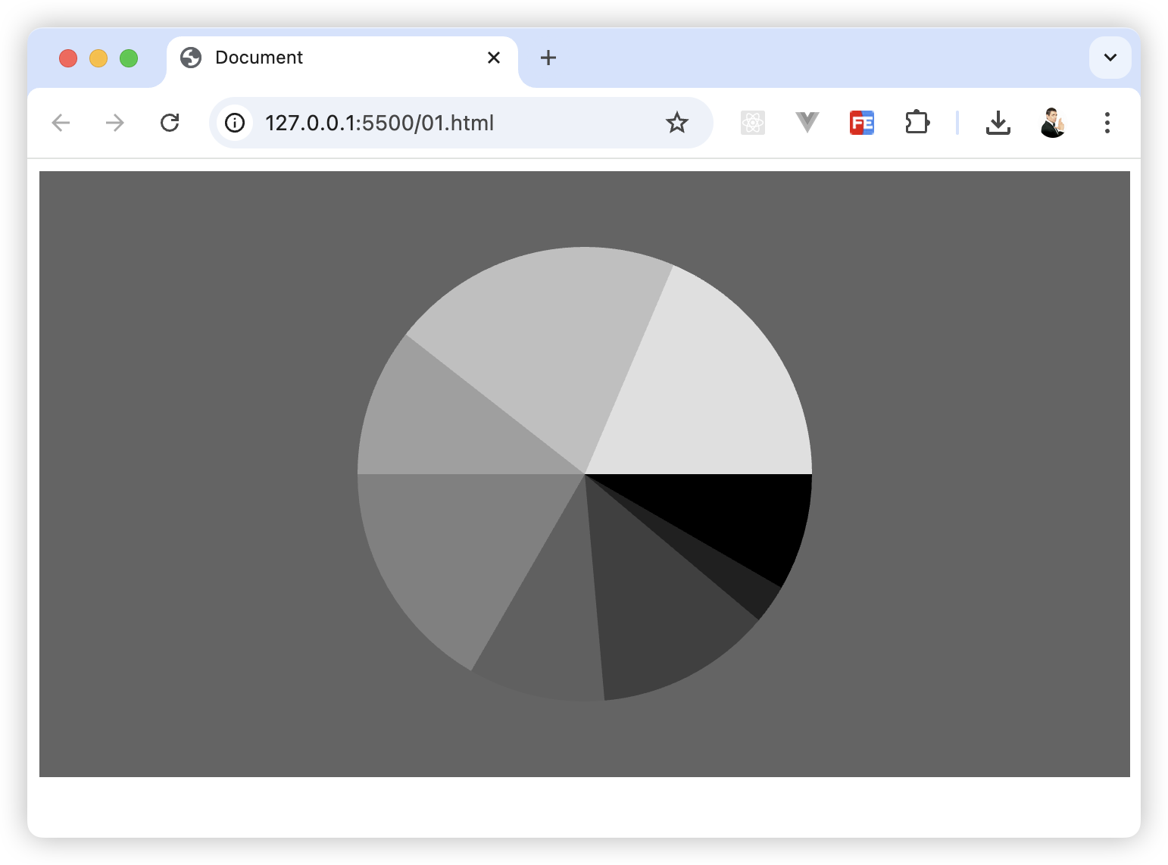
Task: Expand the tab search dropdown arrow
Action: [1110, 58]
